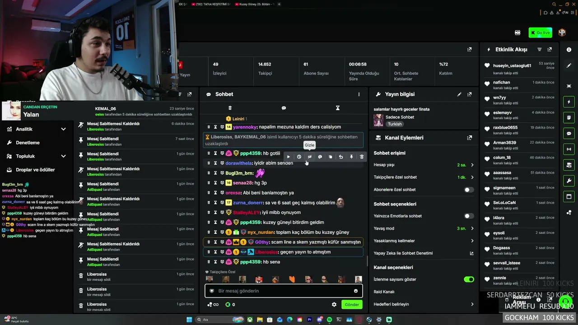Open Droplar ve ödüller in sidebar

[x=35, y=170]
